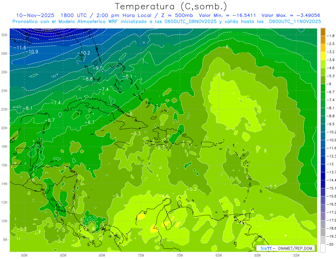This screenshot has width=336, height=259.
Task: Click the "10N" latitude axis label
Action: click(x=4, y=221)
